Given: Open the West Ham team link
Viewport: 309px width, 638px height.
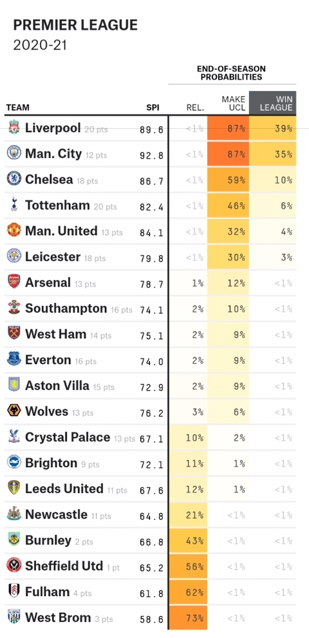Looking at the screenshot, I should coord(56,334).
